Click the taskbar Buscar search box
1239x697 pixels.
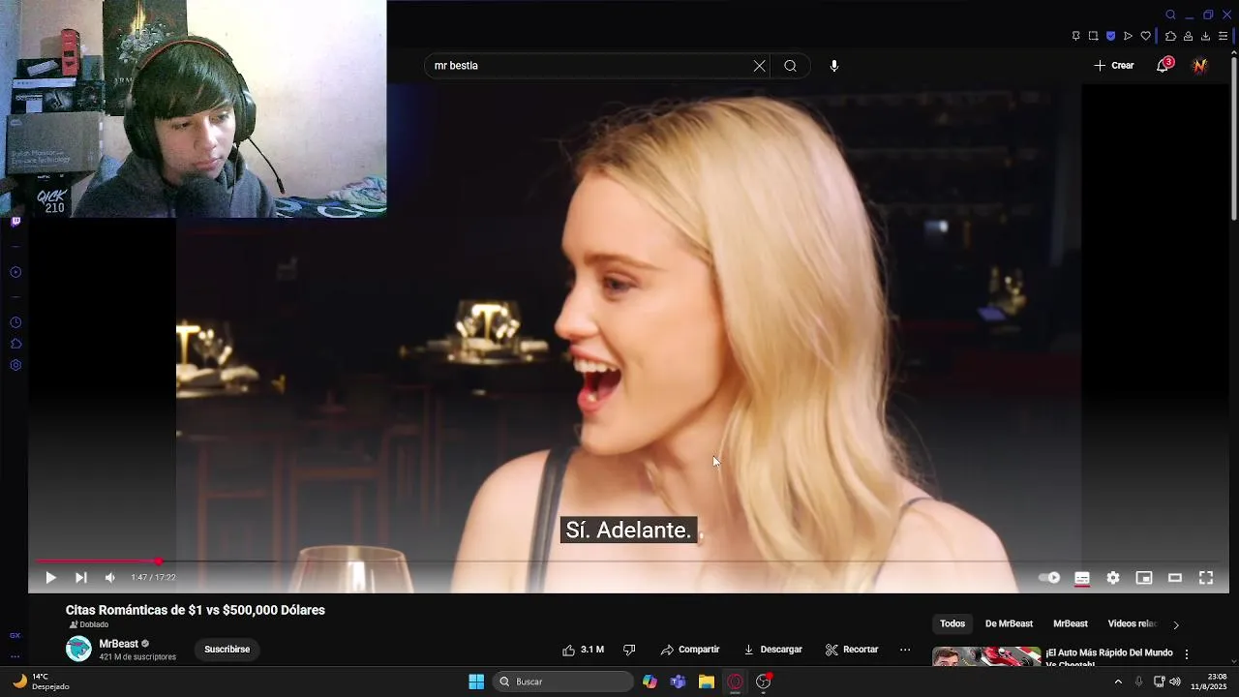point(563,682)
